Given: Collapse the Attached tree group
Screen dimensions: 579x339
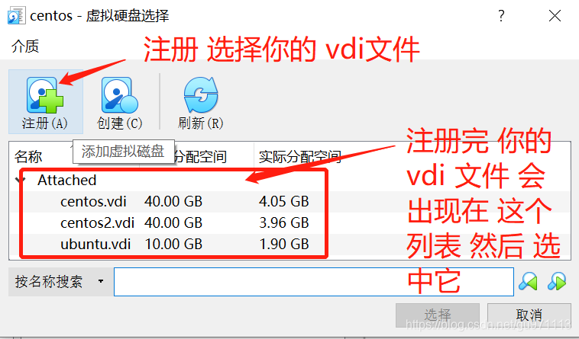Looking at the screenshot, I should [x=20, y=180].
